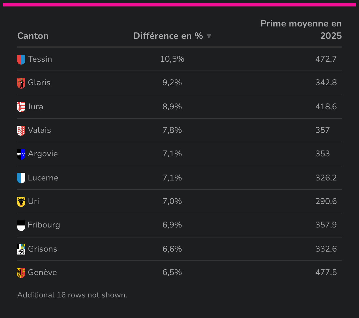Click the Uri bull head shield icon
This screenshot has width=359, height=318.
[21, 202]
